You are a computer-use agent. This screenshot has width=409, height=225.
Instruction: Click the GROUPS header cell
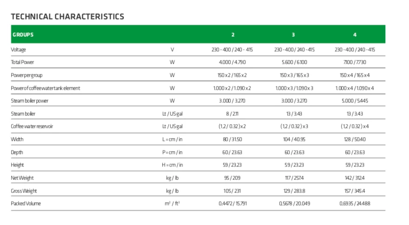point(23,34)
